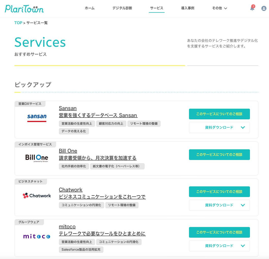269x259 pixels.
Task: Click 紙文書の電子化（ペーパーレス等） tag
Action: pyautogui.click(x=117, y=166)
